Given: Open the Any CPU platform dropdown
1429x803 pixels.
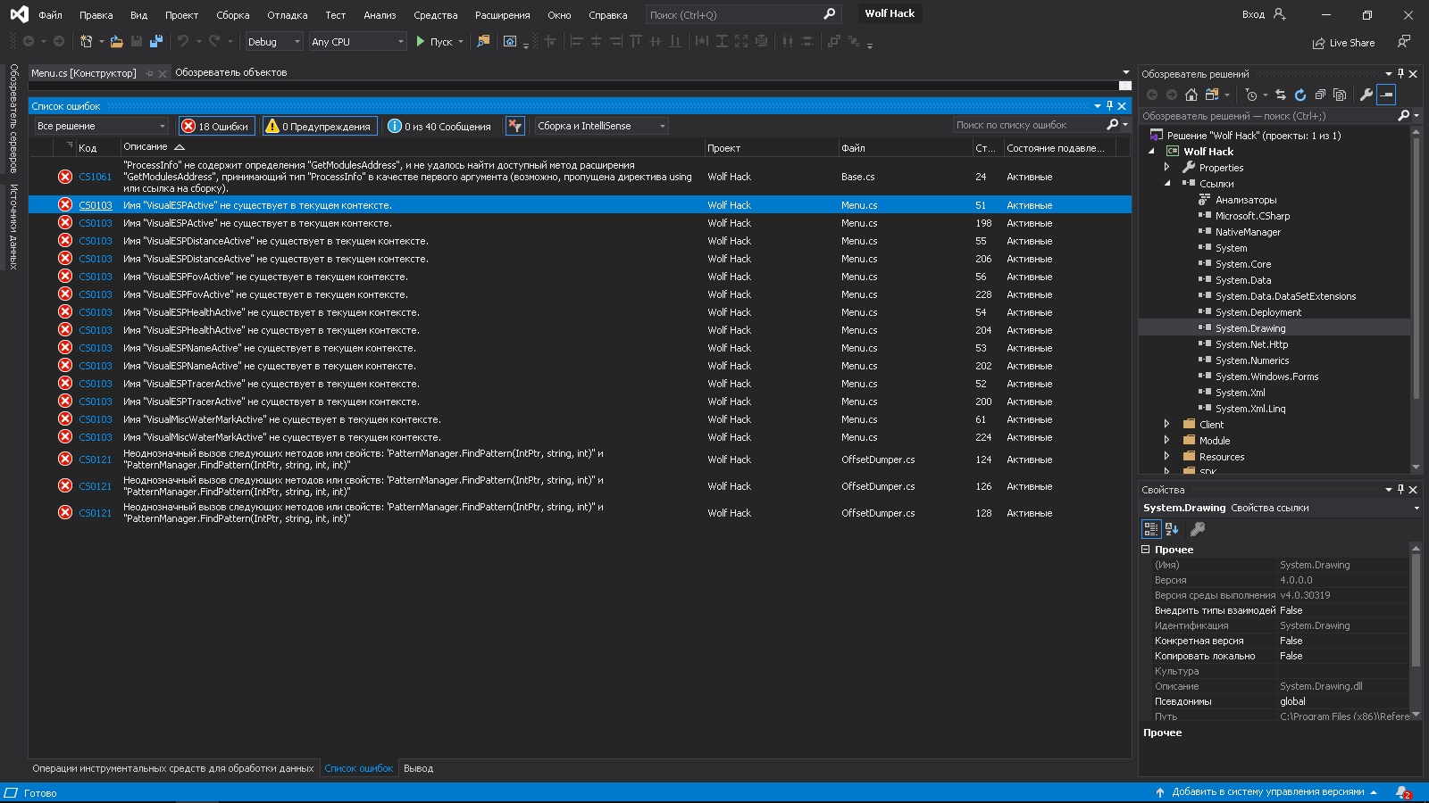Looking at the screenshot, I should click(x=357, y=42).
